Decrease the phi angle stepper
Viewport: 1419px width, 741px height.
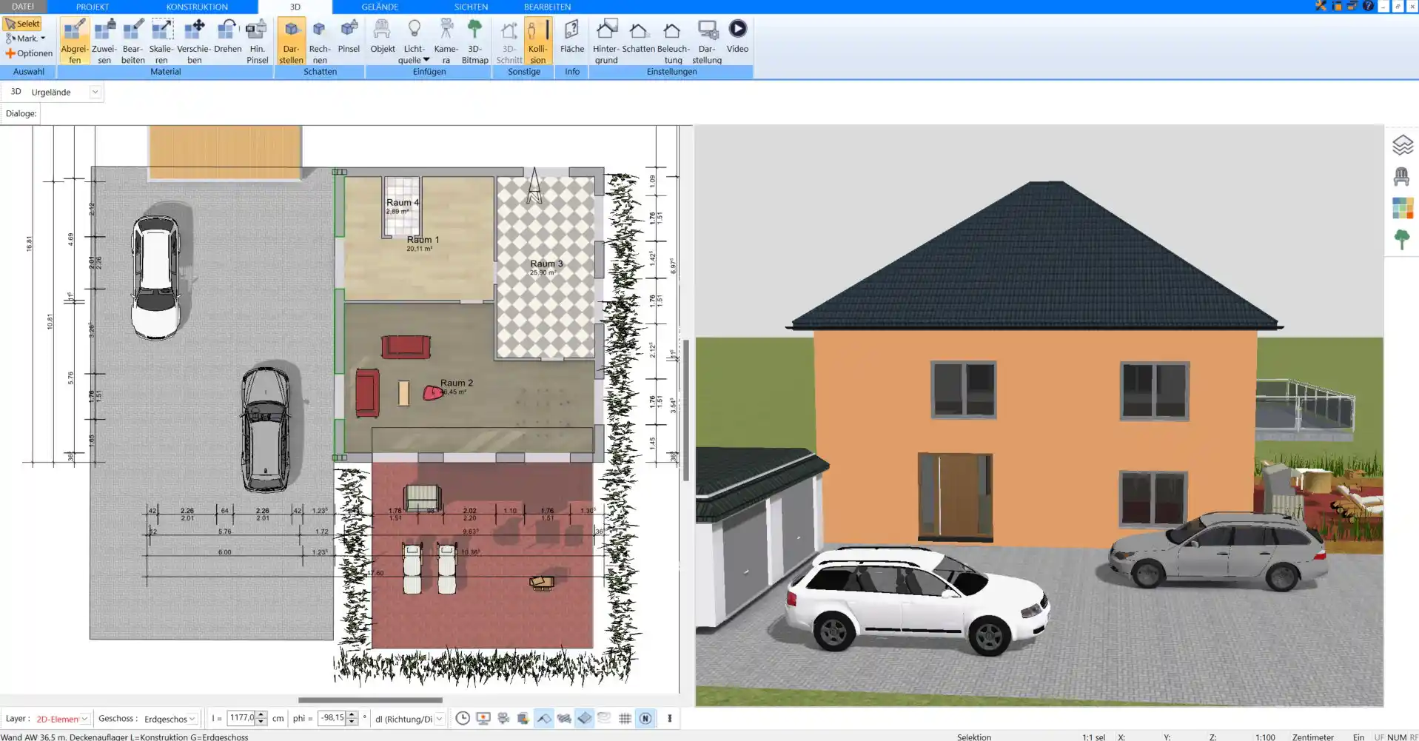tap(352, 722)
